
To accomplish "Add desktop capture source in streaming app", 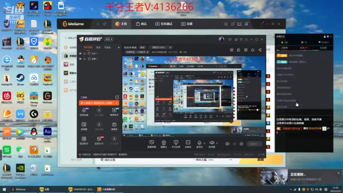I will pos(152,144).
